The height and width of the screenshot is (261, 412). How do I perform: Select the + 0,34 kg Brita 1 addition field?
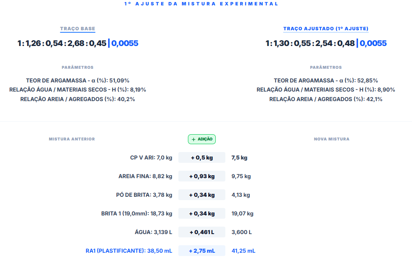click(202, 214)
